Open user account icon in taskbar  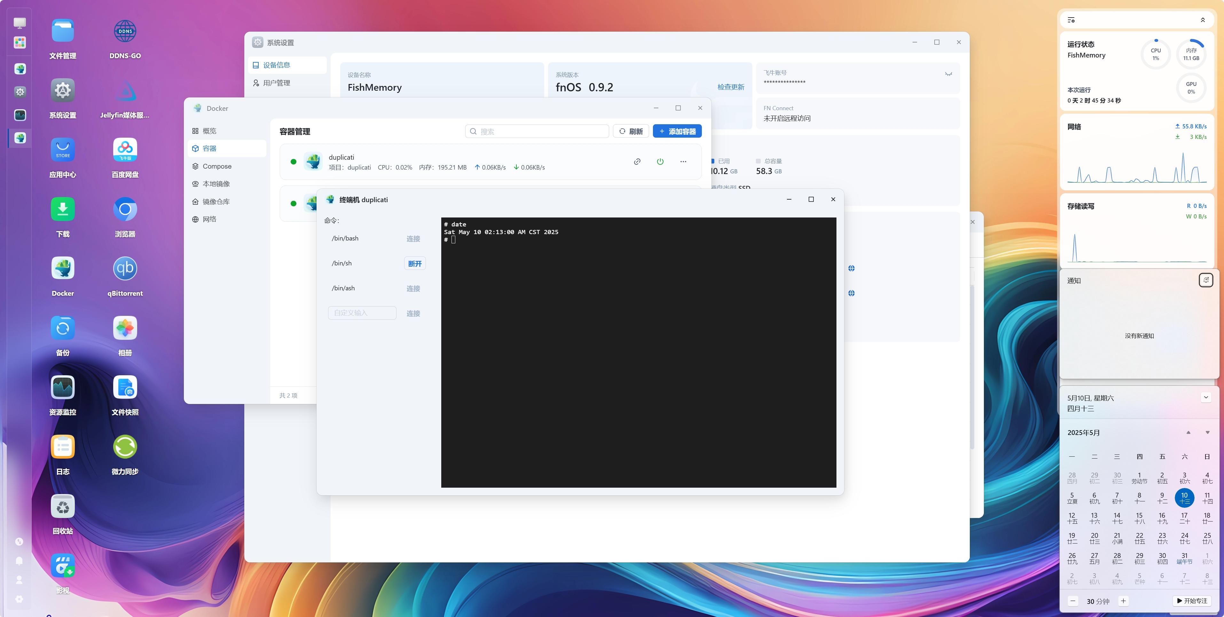(x=20, y=580)
